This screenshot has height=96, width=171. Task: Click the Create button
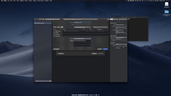(x=105, y=49)
